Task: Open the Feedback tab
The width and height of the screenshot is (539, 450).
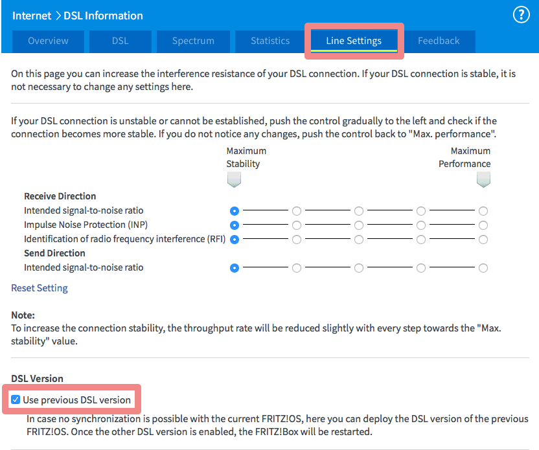Action: pos(439,41)
